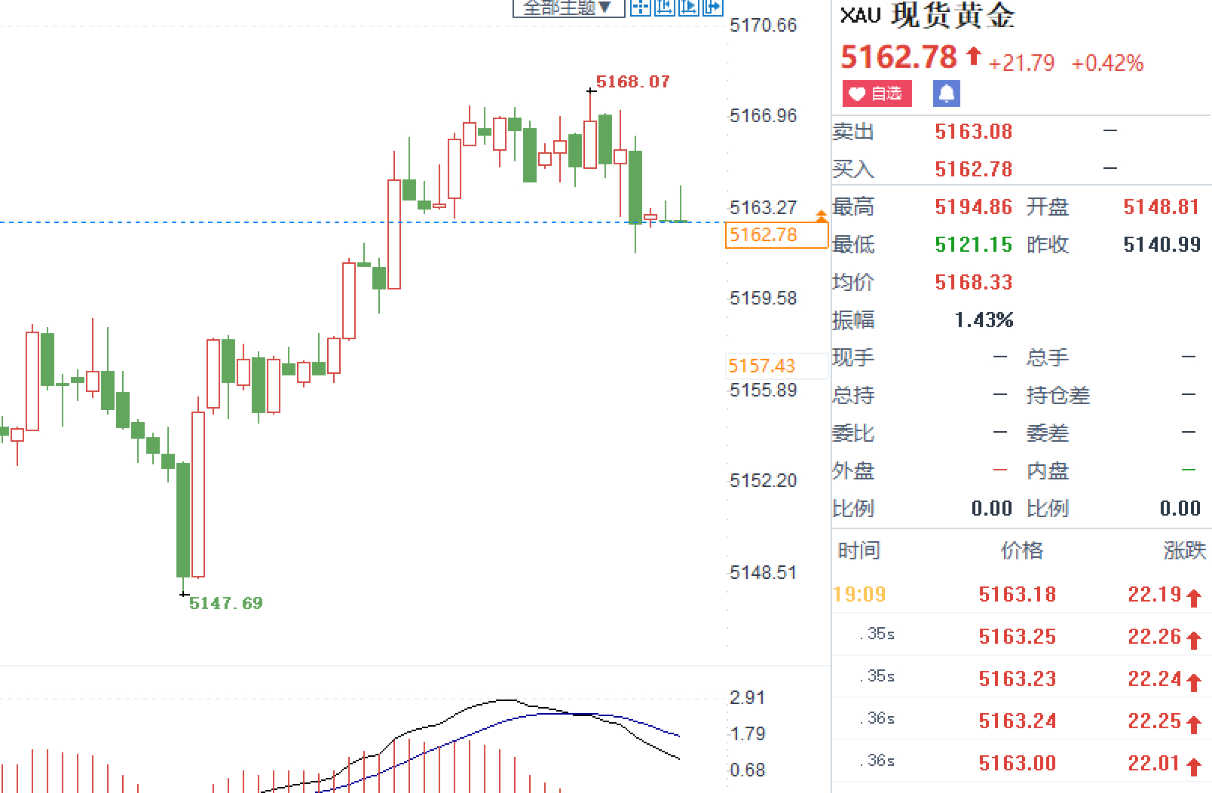
Task: Toggle the crosshair cursor icon
Action: pyautogui.click(x=640, y=8)
